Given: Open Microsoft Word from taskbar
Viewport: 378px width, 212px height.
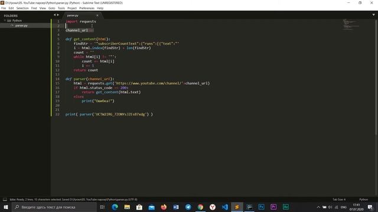Looking at the screenshot, I should pyautogui.click(x=176, y=207).
